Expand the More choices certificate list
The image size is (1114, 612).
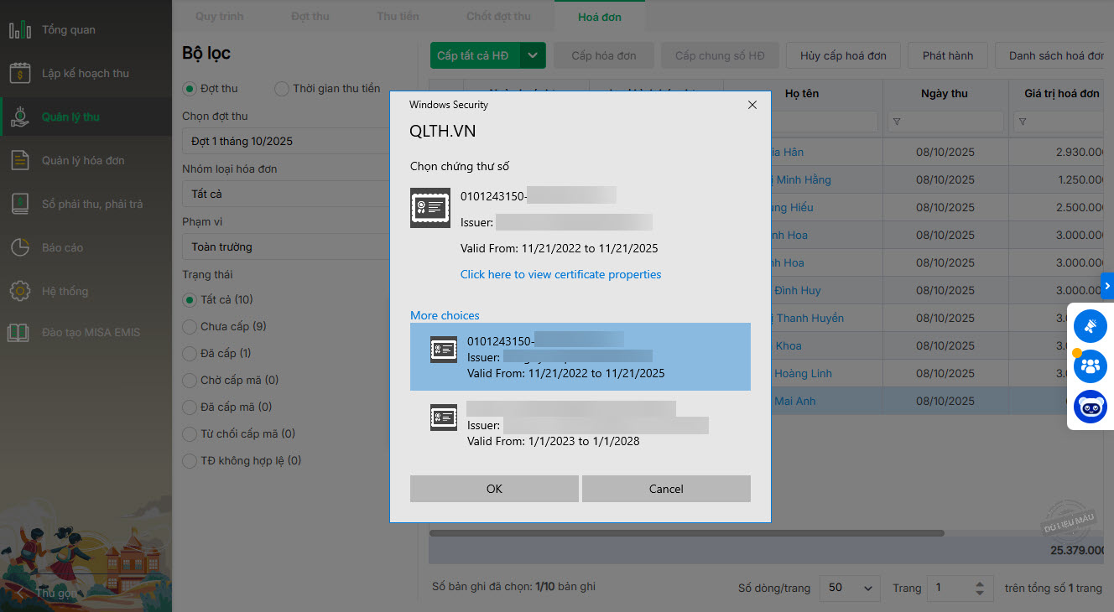tap(445, 316)
